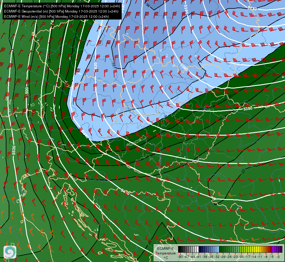Select the ECMWF-E Geopotential 500 hPa title line
The width and height of the screenshot is (285, 262).
coord(61,11)
